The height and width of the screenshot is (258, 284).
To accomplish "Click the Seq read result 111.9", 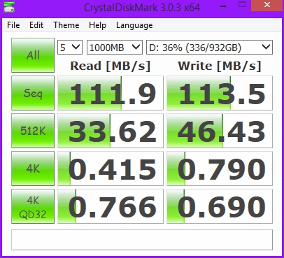I will click(111, 93).
